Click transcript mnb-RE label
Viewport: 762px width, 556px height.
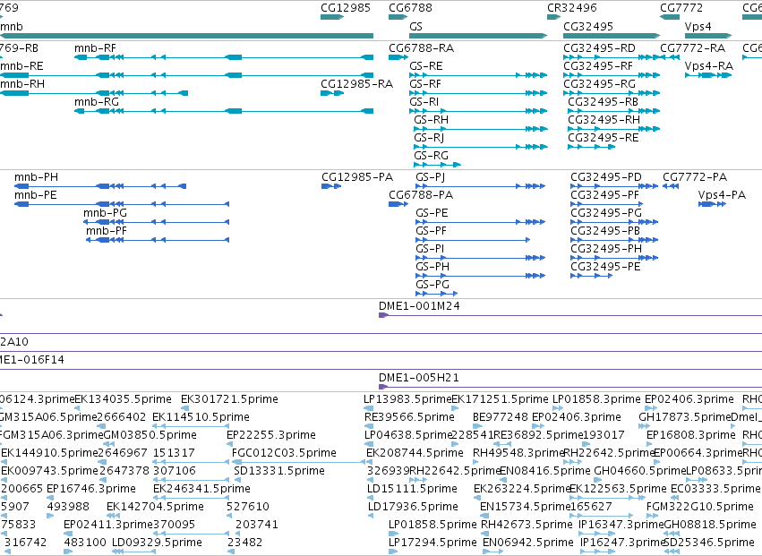[x=21, y=66]
